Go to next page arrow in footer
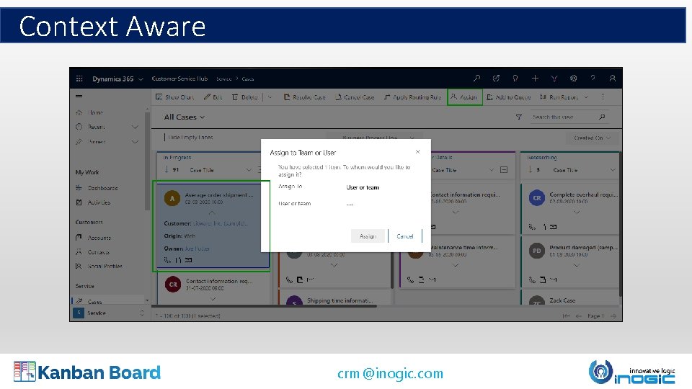 click(613, 316)
